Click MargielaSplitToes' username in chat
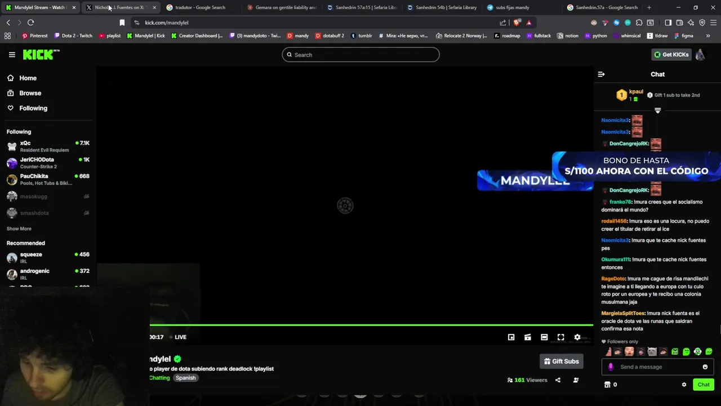 (x=623, y=313)
